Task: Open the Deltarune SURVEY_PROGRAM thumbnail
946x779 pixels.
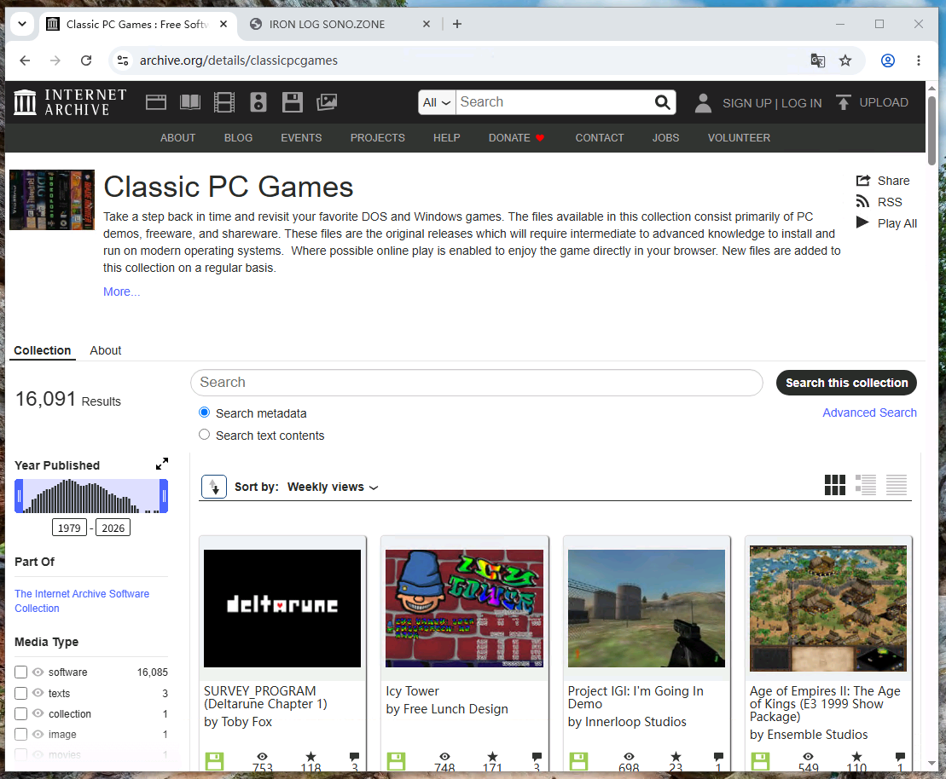Action: 282,609
